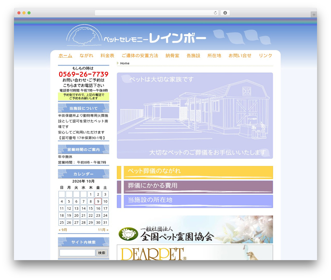Click the カレンダー sidebar heading
This screenshot has width=331, height=280.
pyautogui.click(x=84, y=174)
